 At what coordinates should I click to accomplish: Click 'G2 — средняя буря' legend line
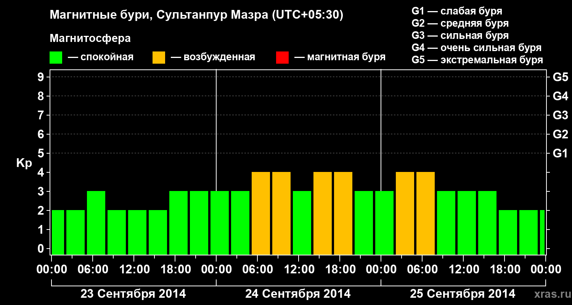[460, 23]
